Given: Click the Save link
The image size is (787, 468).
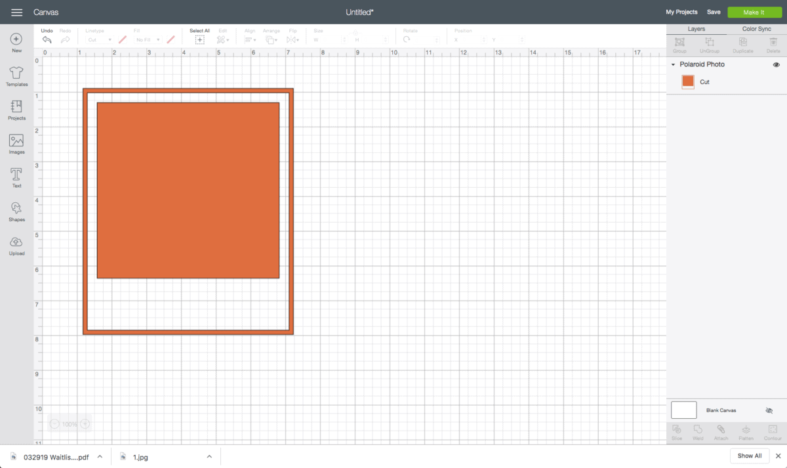Looking at the screenshot, I should [714, 12].
